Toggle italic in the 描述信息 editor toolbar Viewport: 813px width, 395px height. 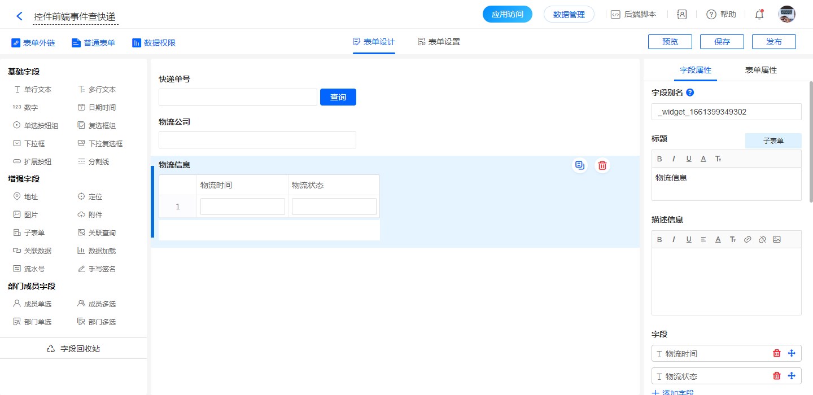coord(674,239)
